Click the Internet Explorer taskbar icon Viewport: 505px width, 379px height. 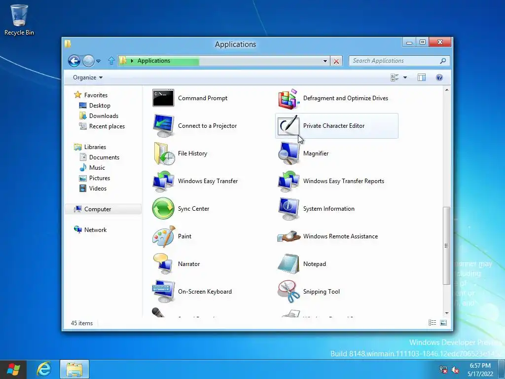tap(44, 369)
